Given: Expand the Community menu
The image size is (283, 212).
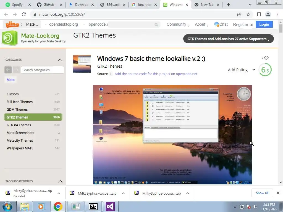Looking at the screenshot, I should point(178,24).
